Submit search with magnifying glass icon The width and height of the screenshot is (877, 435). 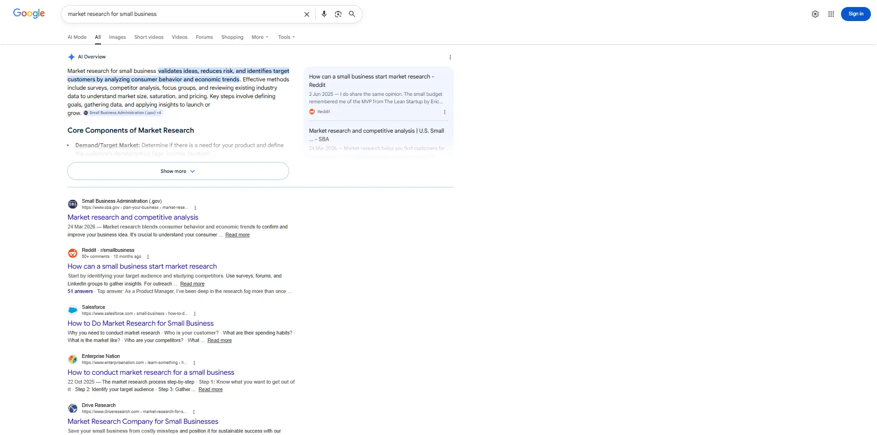pos(352,14)
